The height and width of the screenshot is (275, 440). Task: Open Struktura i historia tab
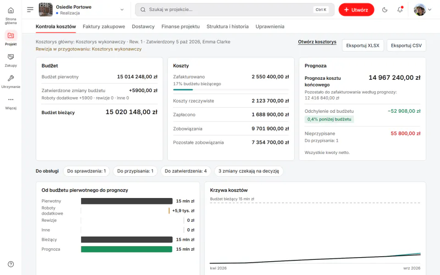tap(228, 27)
